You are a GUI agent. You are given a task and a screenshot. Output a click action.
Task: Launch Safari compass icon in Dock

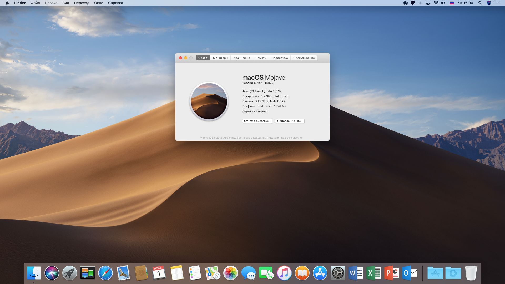tap(105, 273)
